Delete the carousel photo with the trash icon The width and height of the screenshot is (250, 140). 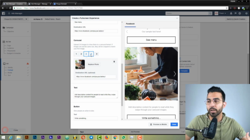tap(114, 61)
